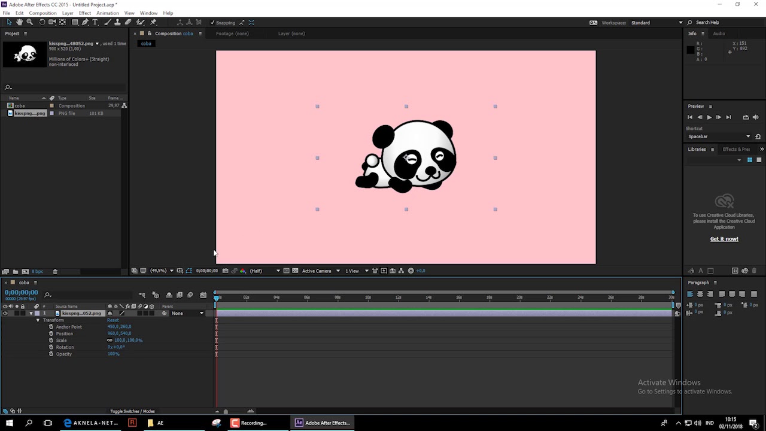Click the Info panel black color swatch
The image size is (766, 431).
[690, 50]
